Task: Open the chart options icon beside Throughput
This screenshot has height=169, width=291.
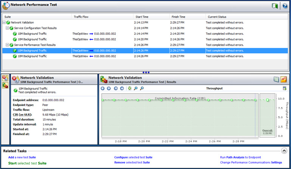Action: click(284, 88)
